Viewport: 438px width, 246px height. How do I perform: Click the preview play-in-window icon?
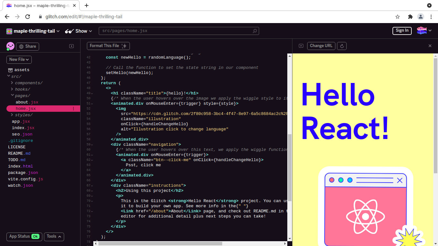301,46
